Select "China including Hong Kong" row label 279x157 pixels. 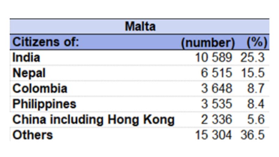pos(93,120)
